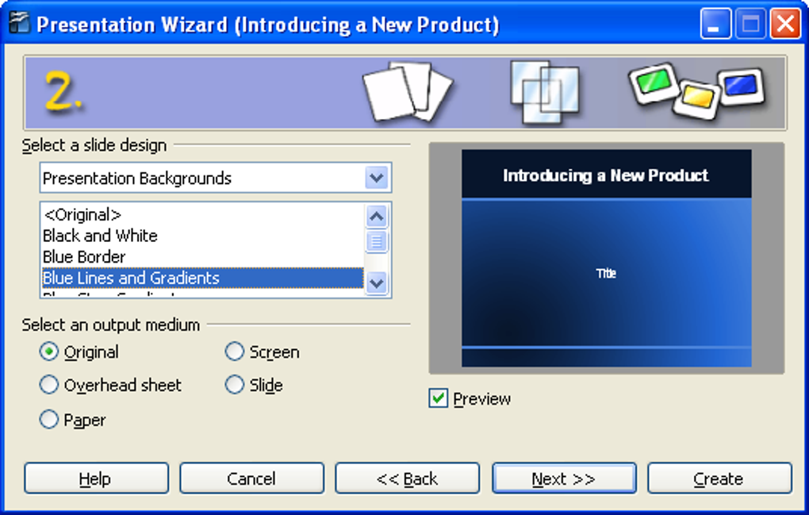Select the Blue Lines and Gradients design
809x515 pixels.
pyautogui.click(x=202, y=279)
